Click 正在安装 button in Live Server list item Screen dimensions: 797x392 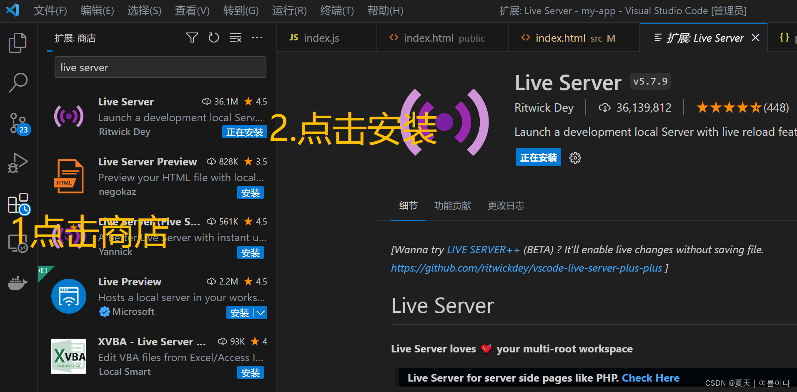point(245,132)
